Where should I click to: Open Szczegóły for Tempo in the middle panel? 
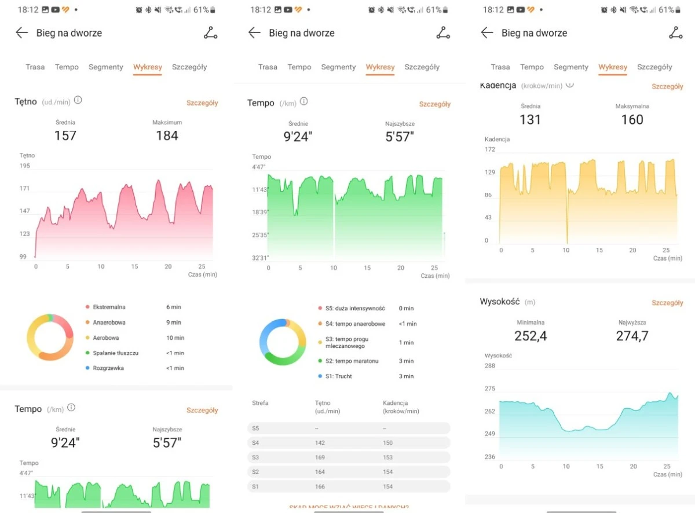point(434,104)
